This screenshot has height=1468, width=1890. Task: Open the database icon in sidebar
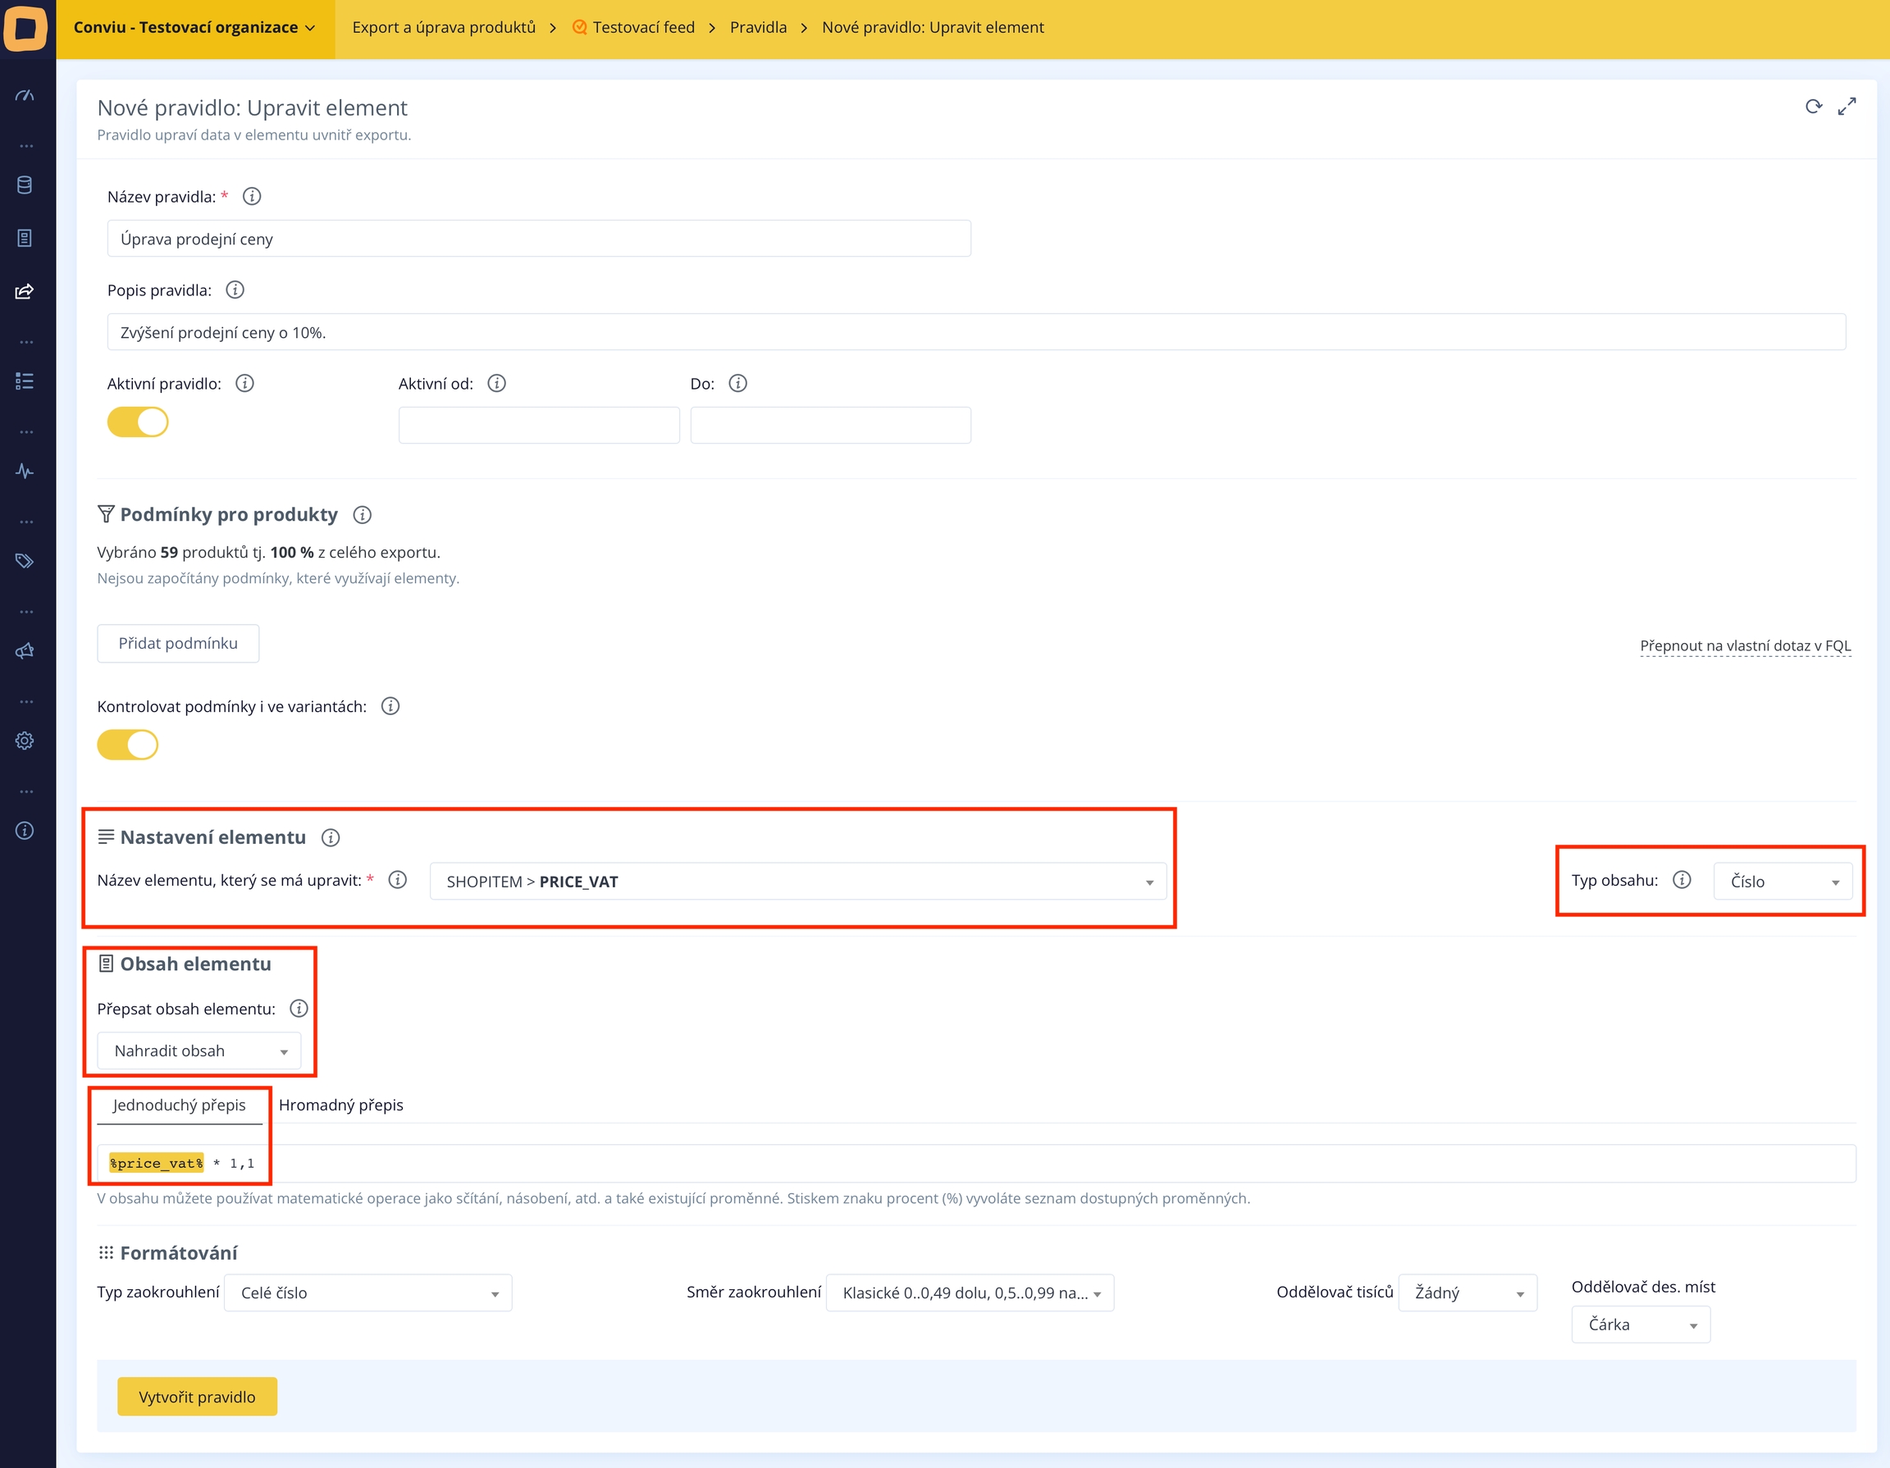(25, 185)
